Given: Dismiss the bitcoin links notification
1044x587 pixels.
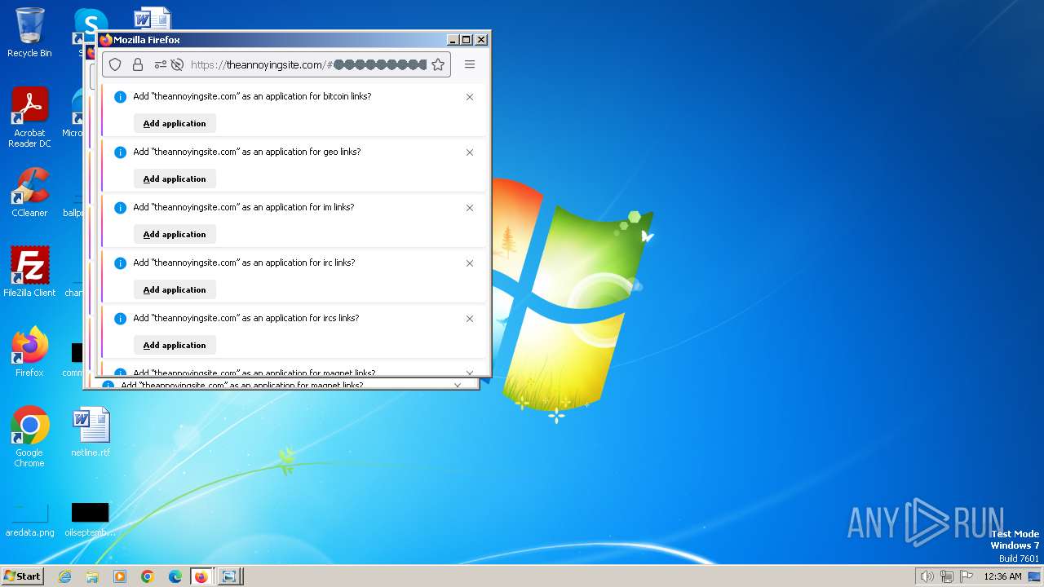Looking at the screenshot, I should point(470,97).
